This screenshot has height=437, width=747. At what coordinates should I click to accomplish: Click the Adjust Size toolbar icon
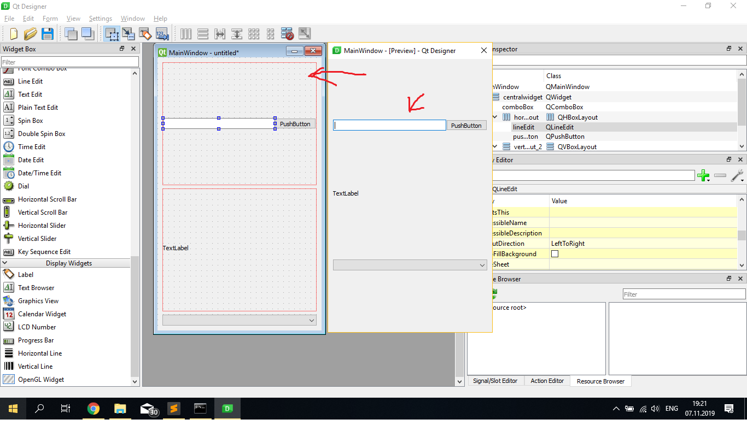point(305,34)
